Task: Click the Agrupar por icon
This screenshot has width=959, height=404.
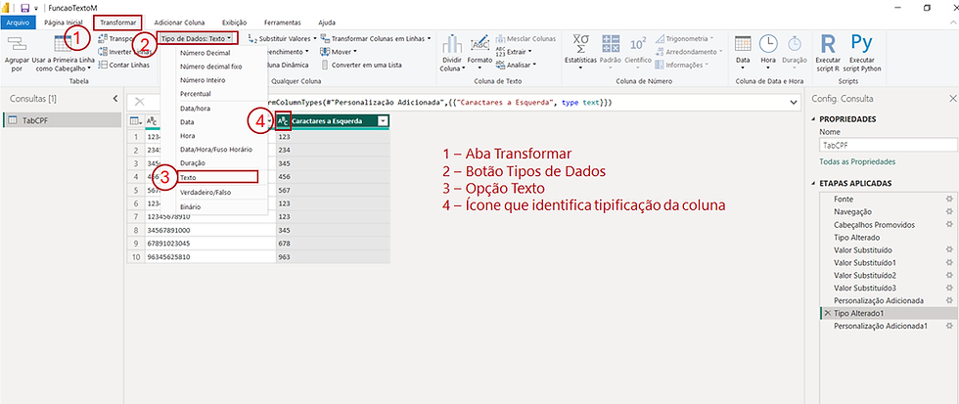Action: click(17, 43)
